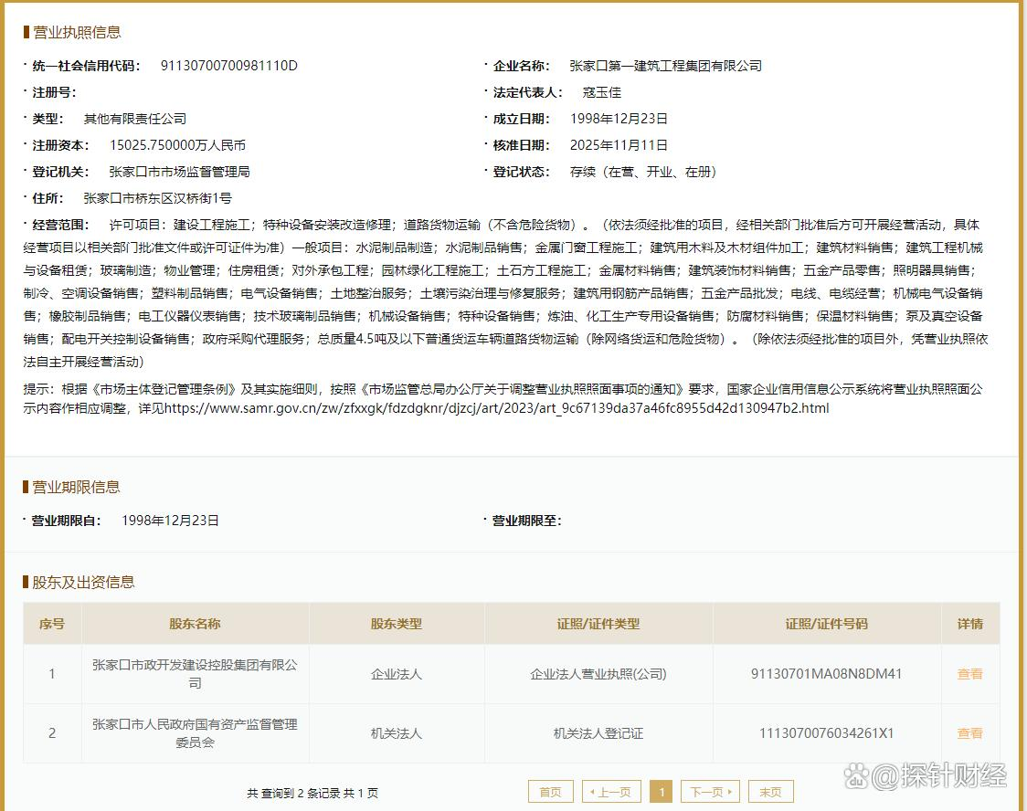Click the credit code 91130700700981110D
Screen dimensions: 1027x811
[x=228, y=66]
